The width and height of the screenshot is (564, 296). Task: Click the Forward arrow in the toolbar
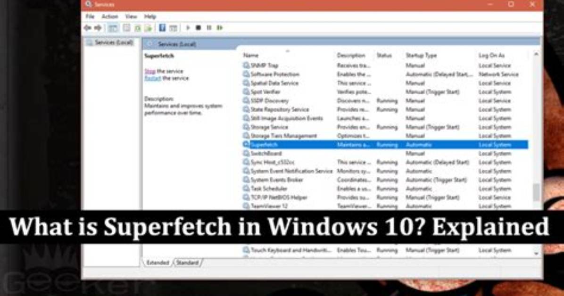pos(98,28)
